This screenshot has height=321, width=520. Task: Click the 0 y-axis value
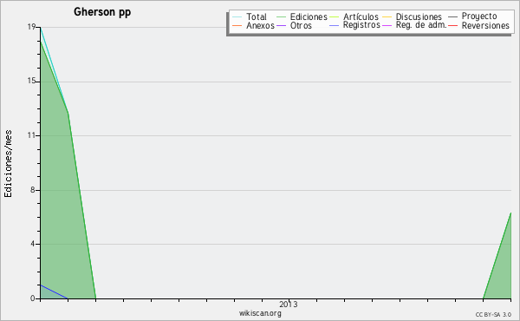[x=33, y=298]
